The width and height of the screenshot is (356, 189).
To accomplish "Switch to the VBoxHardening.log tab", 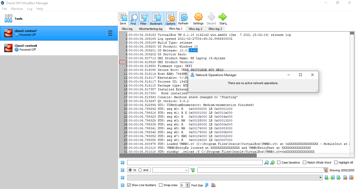I will tap(150, 29).
